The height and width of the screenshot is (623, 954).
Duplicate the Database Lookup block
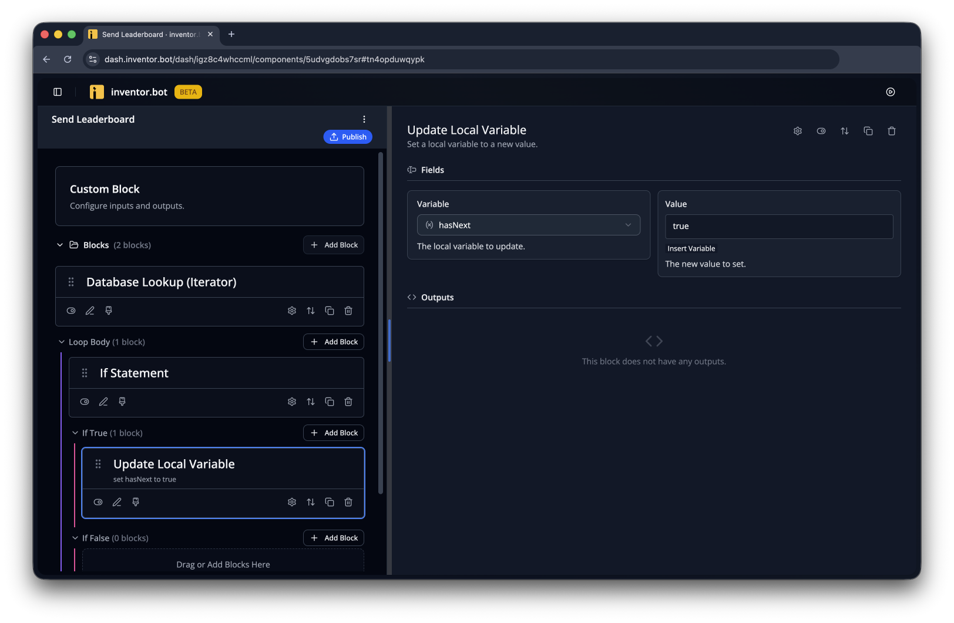pos(330,311)
